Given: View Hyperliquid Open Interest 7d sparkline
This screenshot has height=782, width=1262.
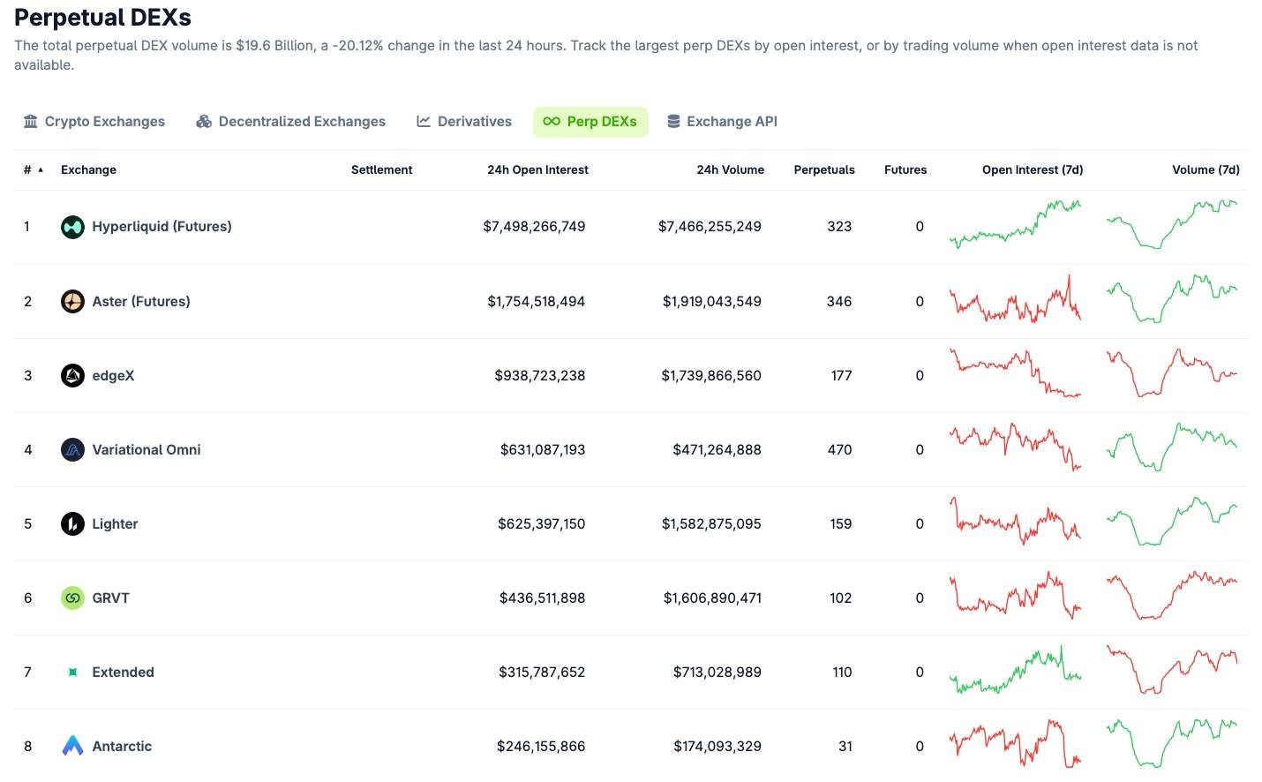Looking at the screenshot, I should point(1015,225).
